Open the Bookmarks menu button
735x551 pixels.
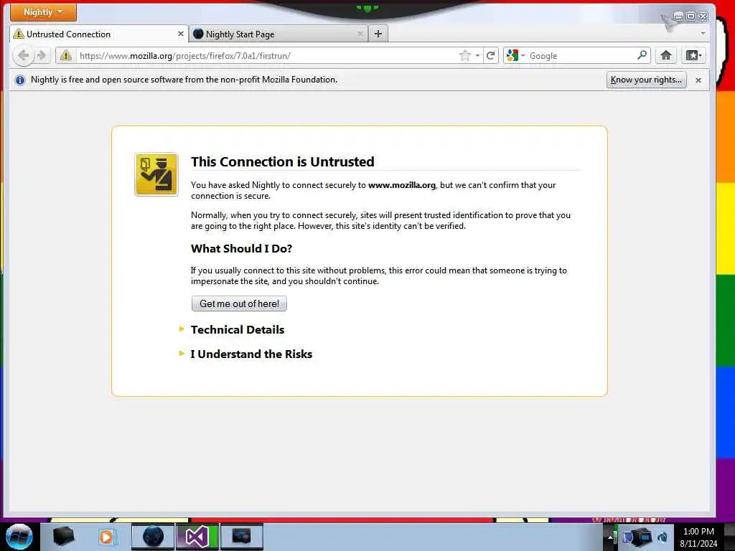point(693,56)
